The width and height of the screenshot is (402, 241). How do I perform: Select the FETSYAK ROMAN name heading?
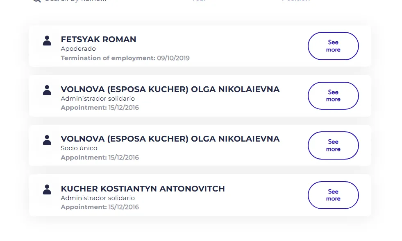(x=98, y=39)
